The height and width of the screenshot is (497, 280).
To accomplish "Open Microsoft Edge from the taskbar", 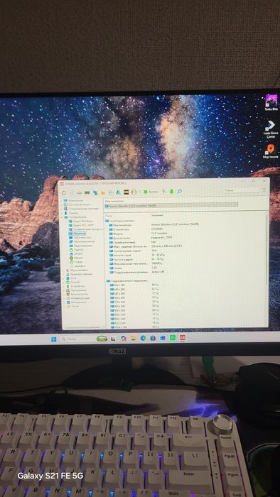I will click(x=143, y=338).
